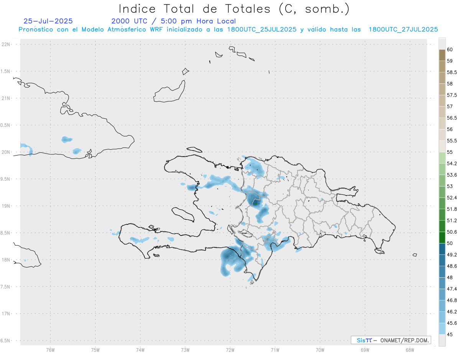Click the '50.6' colorbar label
The width and height of the screenshot is (460, 355).
click(452, 232)
